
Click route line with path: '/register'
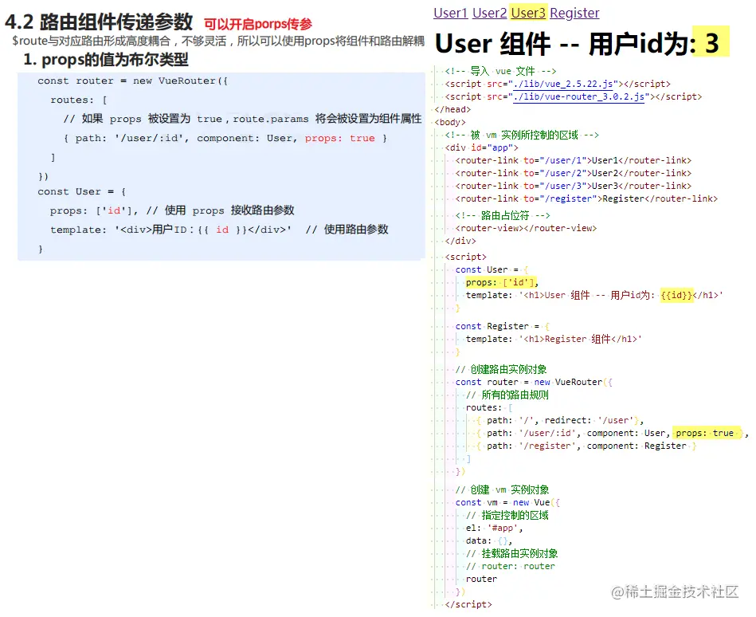(586, 446)
